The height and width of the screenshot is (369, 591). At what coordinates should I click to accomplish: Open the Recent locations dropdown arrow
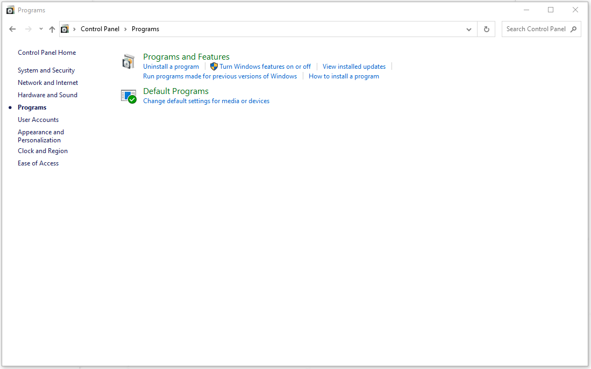pos(41,29)
